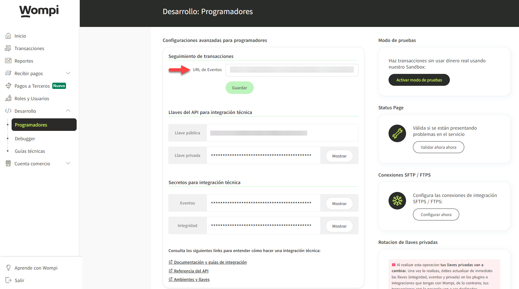This screenshot has height=289, width=519.
Task: Select the Debugger submenu item
Action: coord(25,139)
